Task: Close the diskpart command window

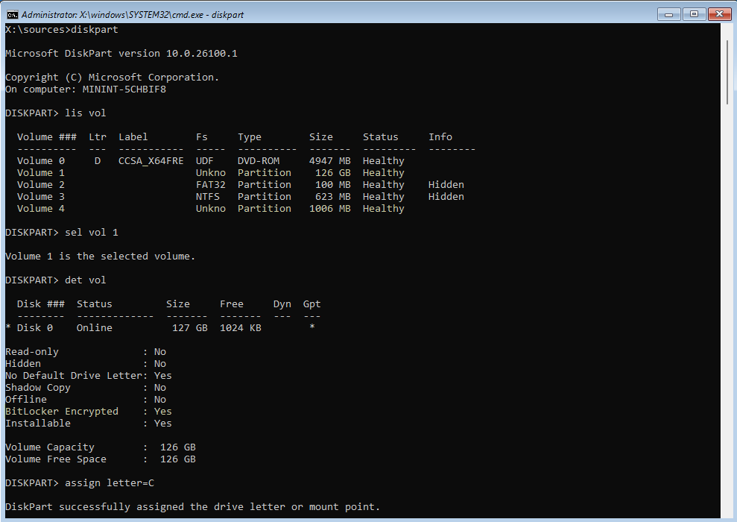Action: [719, 14]
